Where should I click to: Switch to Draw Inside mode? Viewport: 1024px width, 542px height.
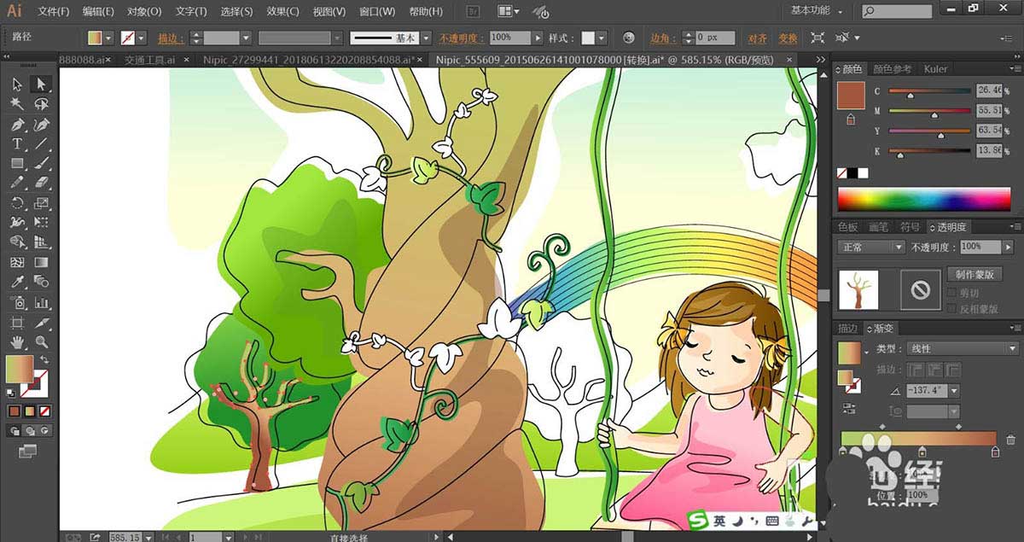44,431
